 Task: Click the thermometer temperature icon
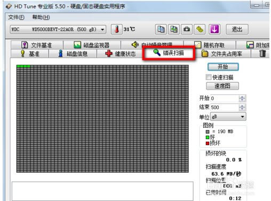(x=117, y=29)
